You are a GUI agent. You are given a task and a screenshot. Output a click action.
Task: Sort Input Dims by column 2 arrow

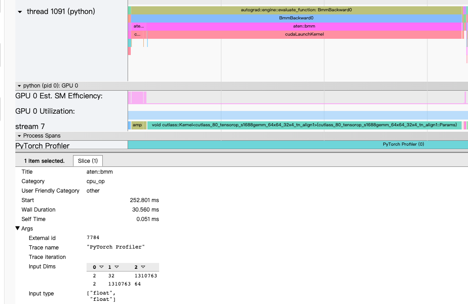[x=143, y=267]
